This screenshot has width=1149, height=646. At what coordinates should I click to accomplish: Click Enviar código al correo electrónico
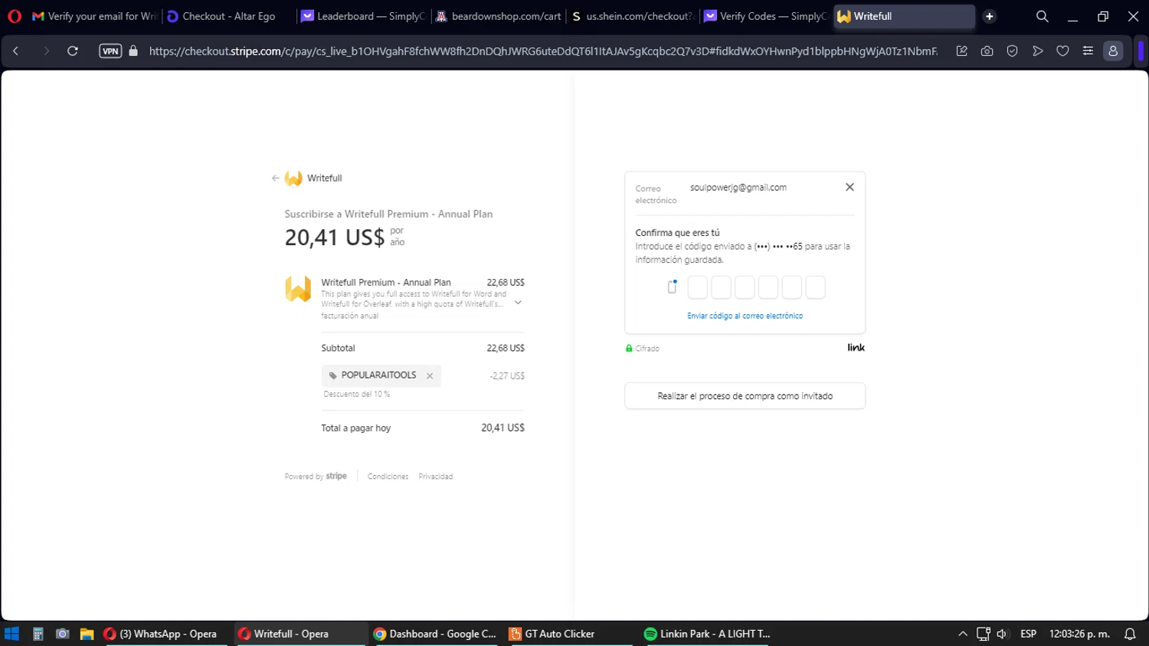click(745, 316)
